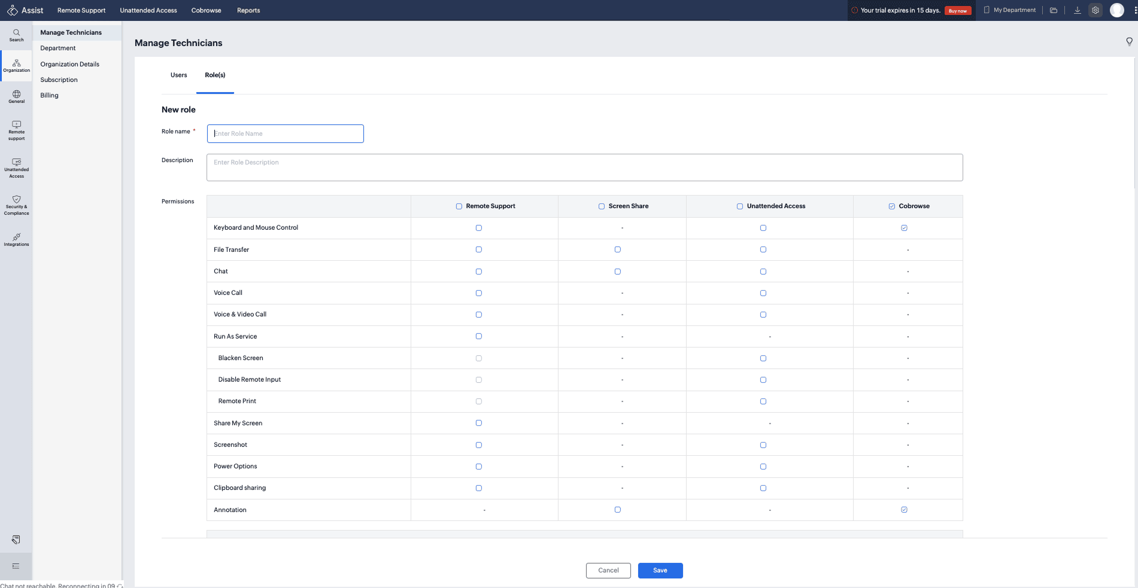Click the lightbulb tips icon
This screenshot has height=588, width=1138.
[x=1129, y=42]
